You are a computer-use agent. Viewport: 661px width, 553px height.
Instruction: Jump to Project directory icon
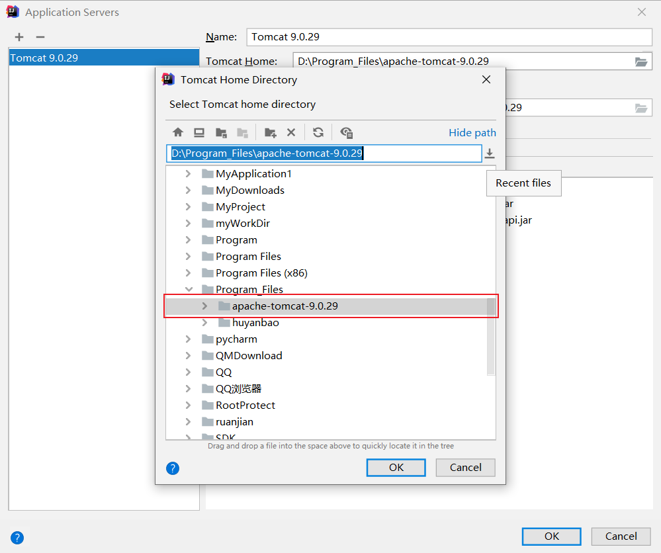click(221, 133)
